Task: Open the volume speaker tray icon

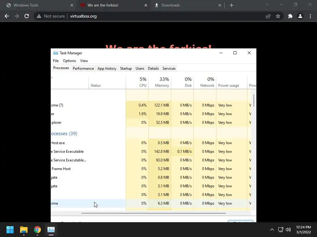Action: (288, 230)
